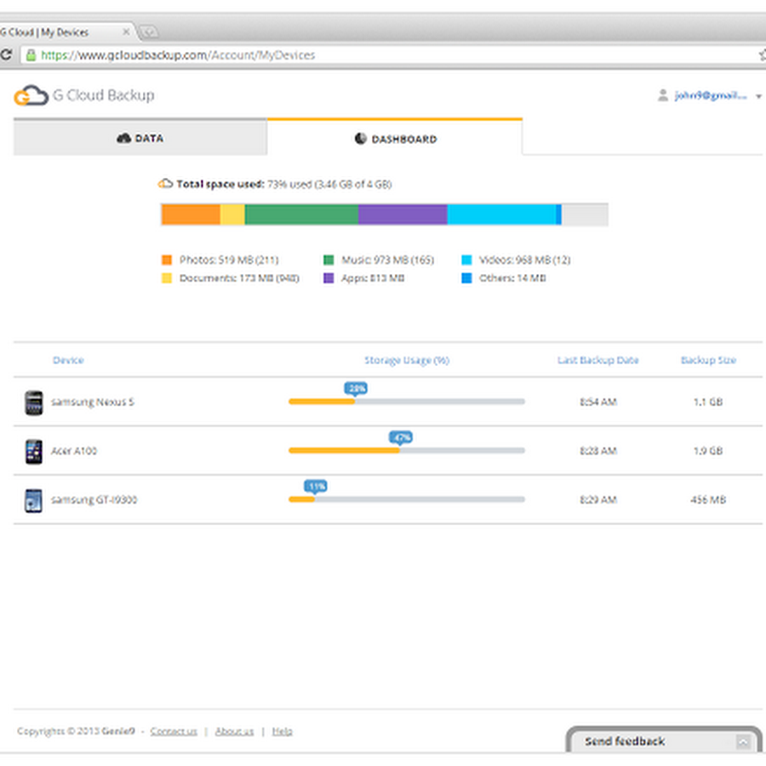Switch to the DASHBOARD tab
The image size is (766, 766).
[x=395, y=139]
